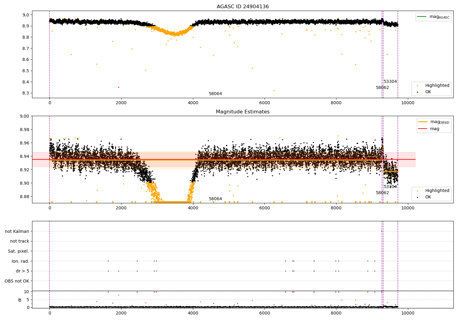Click the 8.4 y-axis tick label

tap(26, 82)
